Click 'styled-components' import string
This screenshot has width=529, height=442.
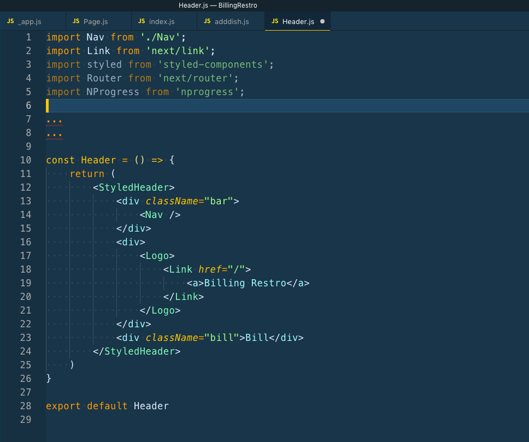tap(213, 64)
